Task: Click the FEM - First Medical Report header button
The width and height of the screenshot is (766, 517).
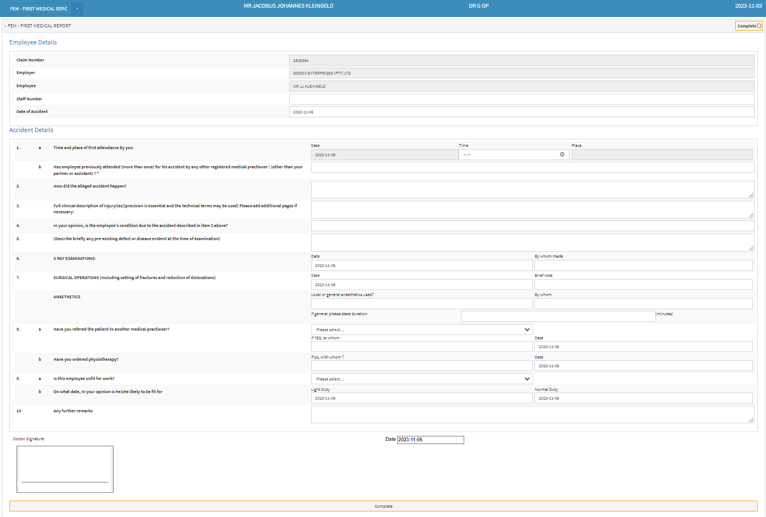Action: tap(38, 9)
